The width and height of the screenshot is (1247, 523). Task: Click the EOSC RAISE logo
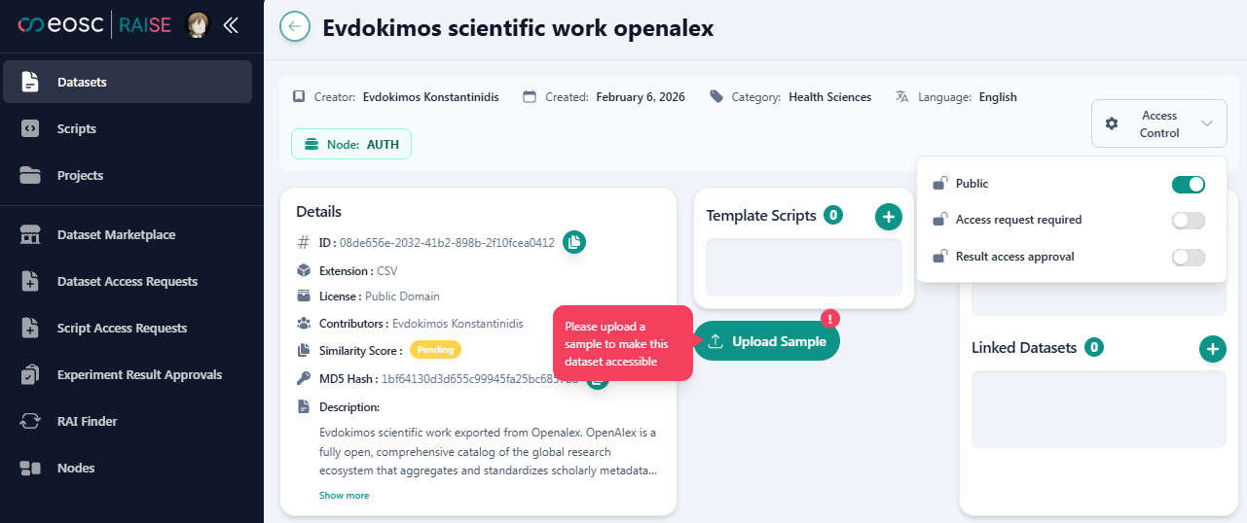(94, 26)
